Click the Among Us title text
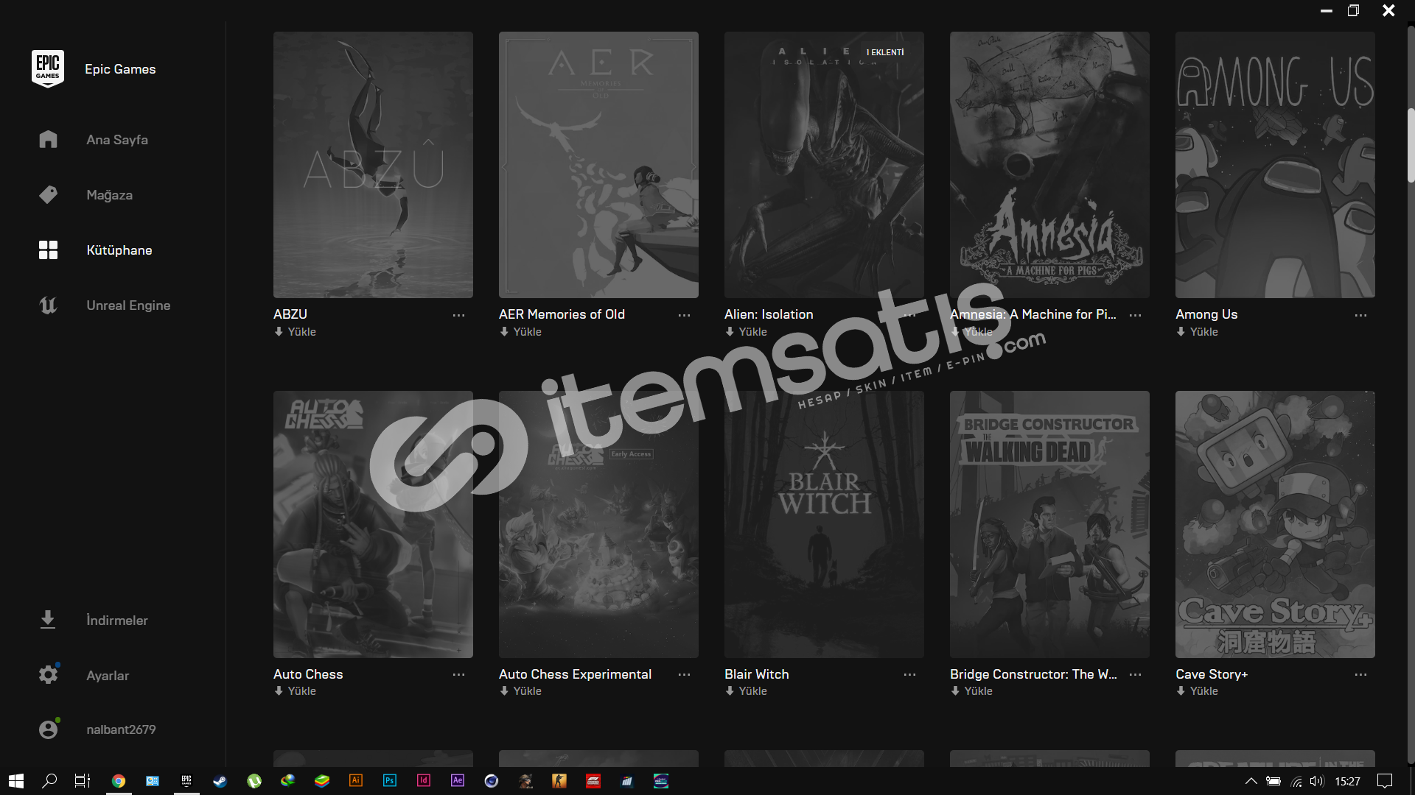 tap(1206, 314)
